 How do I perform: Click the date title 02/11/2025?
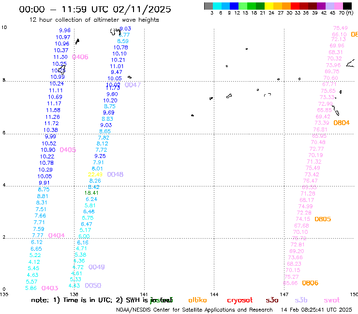pos(142,9)
